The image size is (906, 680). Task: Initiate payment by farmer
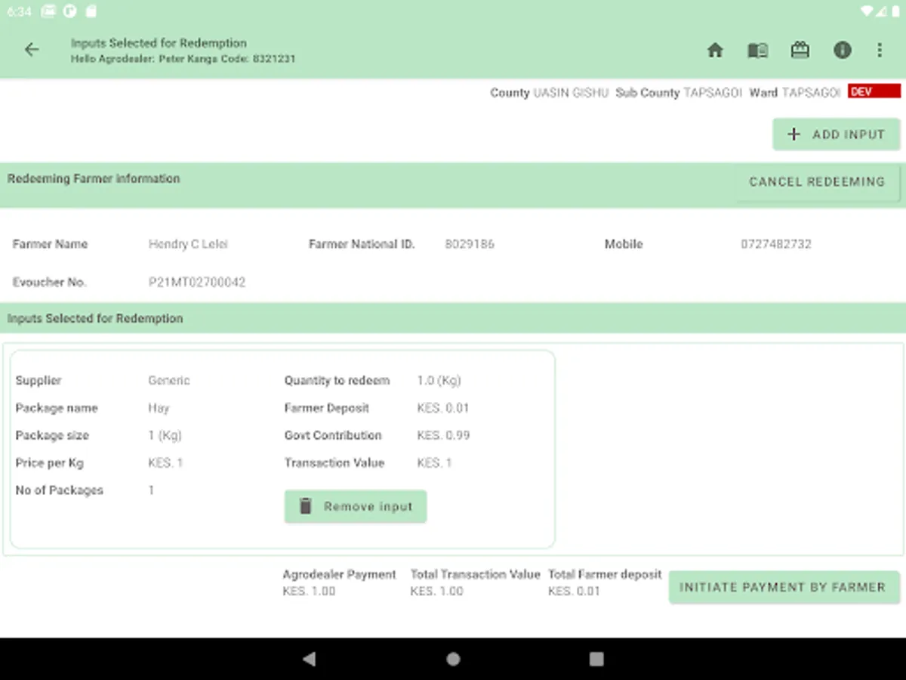pyautogui.click(x=783, y=587)
